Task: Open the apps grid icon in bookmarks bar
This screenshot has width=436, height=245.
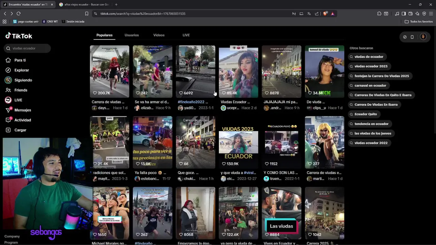Action: click(x=4, y=21)
